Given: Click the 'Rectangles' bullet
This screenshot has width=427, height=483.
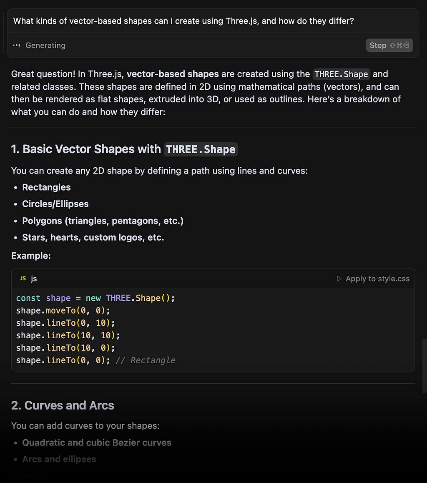Looking at the screenshot, I should pyautogui.click(x=46, y=187).
